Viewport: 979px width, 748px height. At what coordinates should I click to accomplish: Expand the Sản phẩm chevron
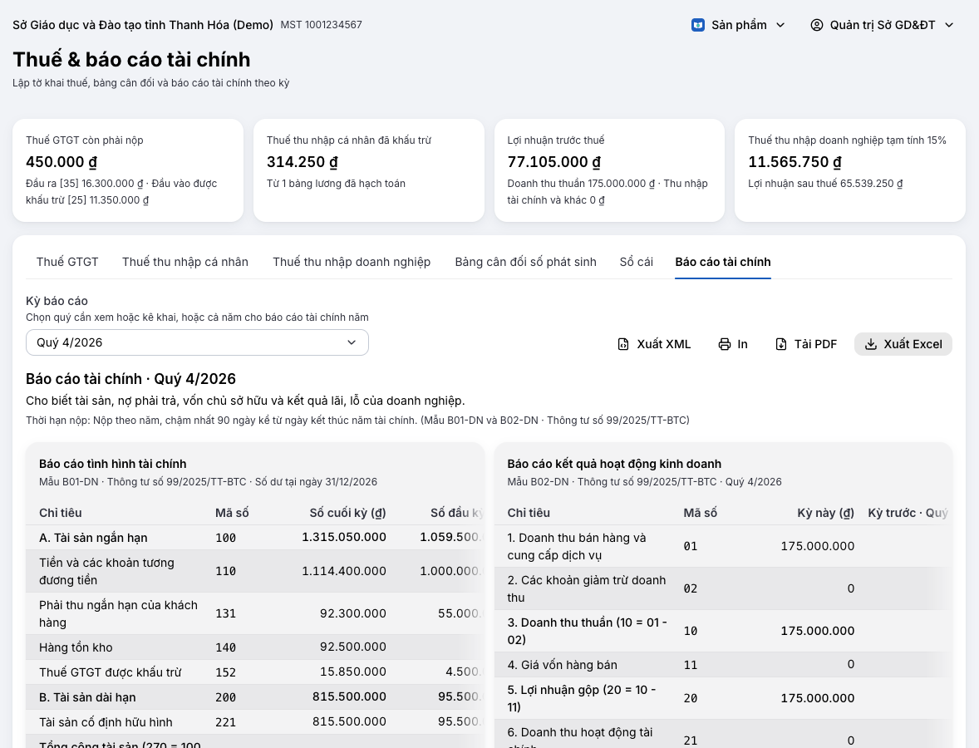click(x=780, y=25)
